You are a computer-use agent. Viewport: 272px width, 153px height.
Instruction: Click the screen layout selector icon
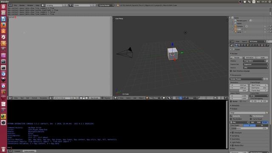click(x=43, y=6)
